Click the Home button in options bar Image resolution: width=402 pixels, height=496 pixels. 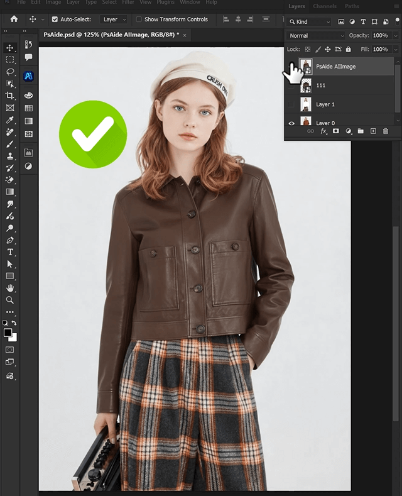[x=14, y=19]
